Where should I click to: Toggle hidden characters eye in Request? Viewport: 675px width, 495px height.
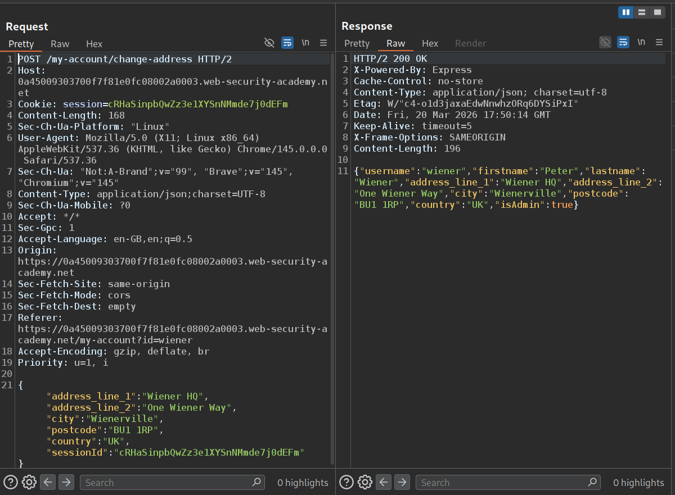[x=269, y=43]
